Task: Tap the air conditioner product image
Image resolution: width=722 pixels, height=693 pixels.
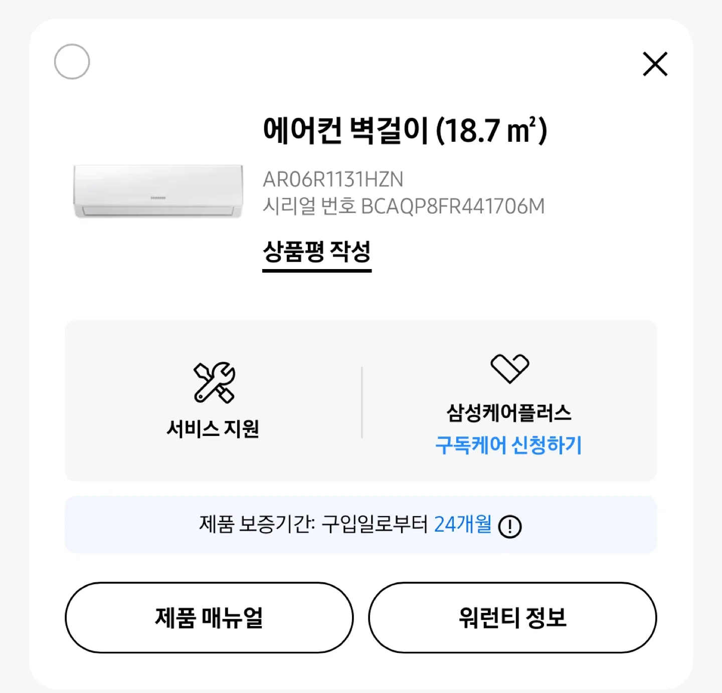Action: click(158, 191)
